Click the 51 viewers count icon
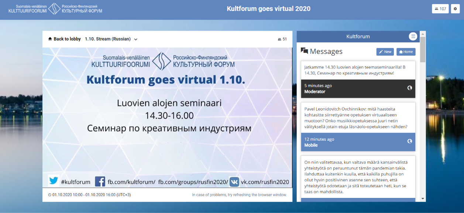 click(x=279, y=39)
